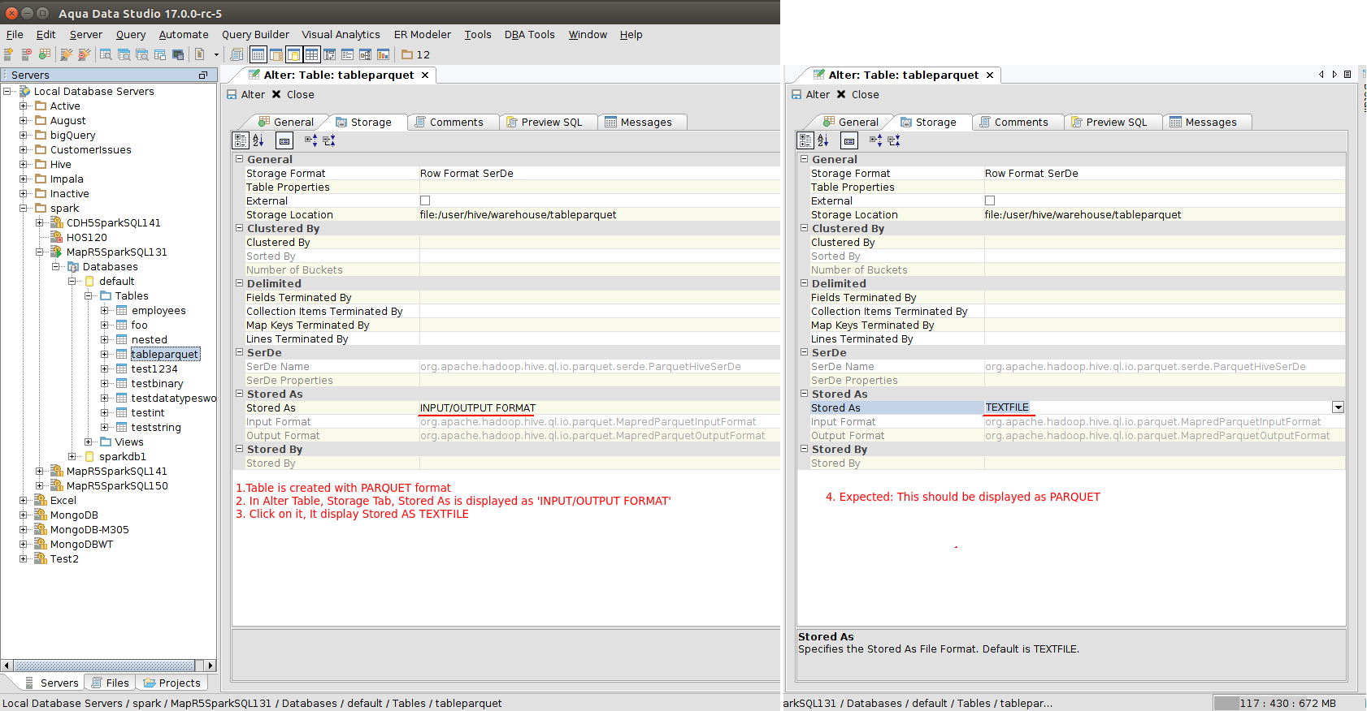This screenshot has height=711, width=1367.
Task: Click the tab scroll-left arrow in right editor
Action: 1321,75
